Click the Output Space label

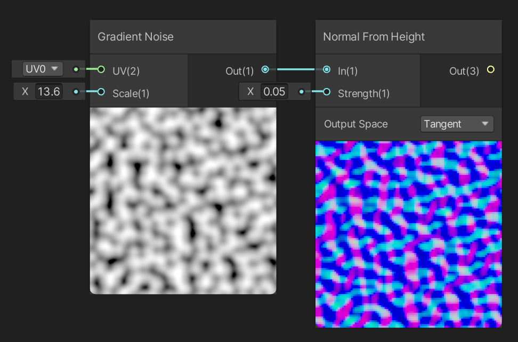point(355,124)
